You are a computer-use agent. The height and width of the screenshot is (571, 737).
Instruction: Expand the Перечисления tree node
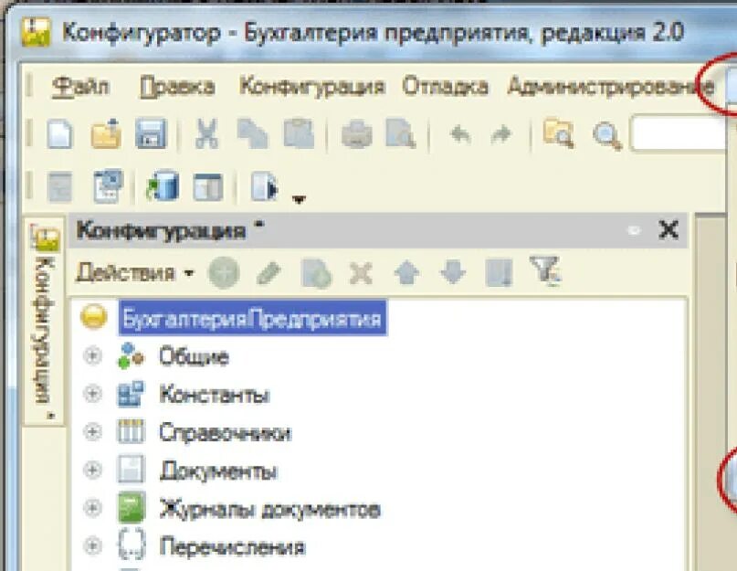(92, 545)
